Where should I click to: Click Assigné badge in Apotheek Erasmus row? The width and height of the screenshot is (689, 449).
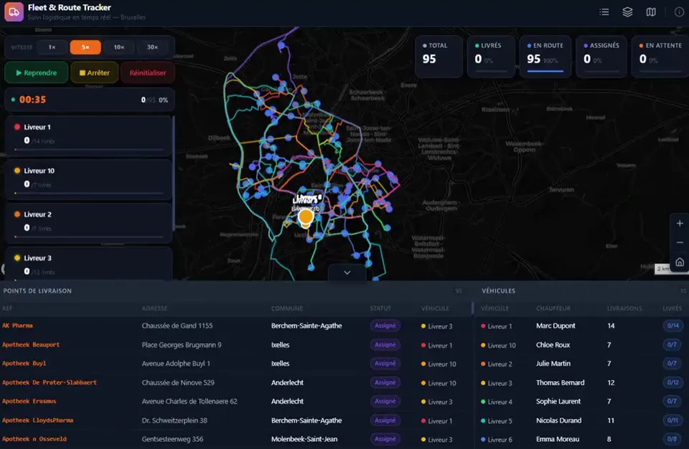pyautogui.click(x=385, y=401)
